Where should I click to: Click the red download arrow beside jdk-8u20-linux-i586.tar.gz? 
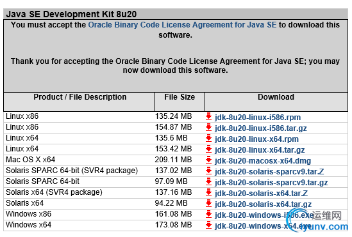coord(209,128)
